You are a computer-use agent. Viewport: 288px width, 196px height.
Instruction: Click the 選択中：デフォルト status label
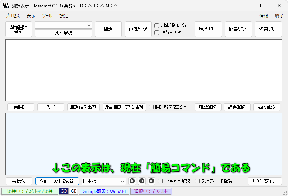pos(151,191)
